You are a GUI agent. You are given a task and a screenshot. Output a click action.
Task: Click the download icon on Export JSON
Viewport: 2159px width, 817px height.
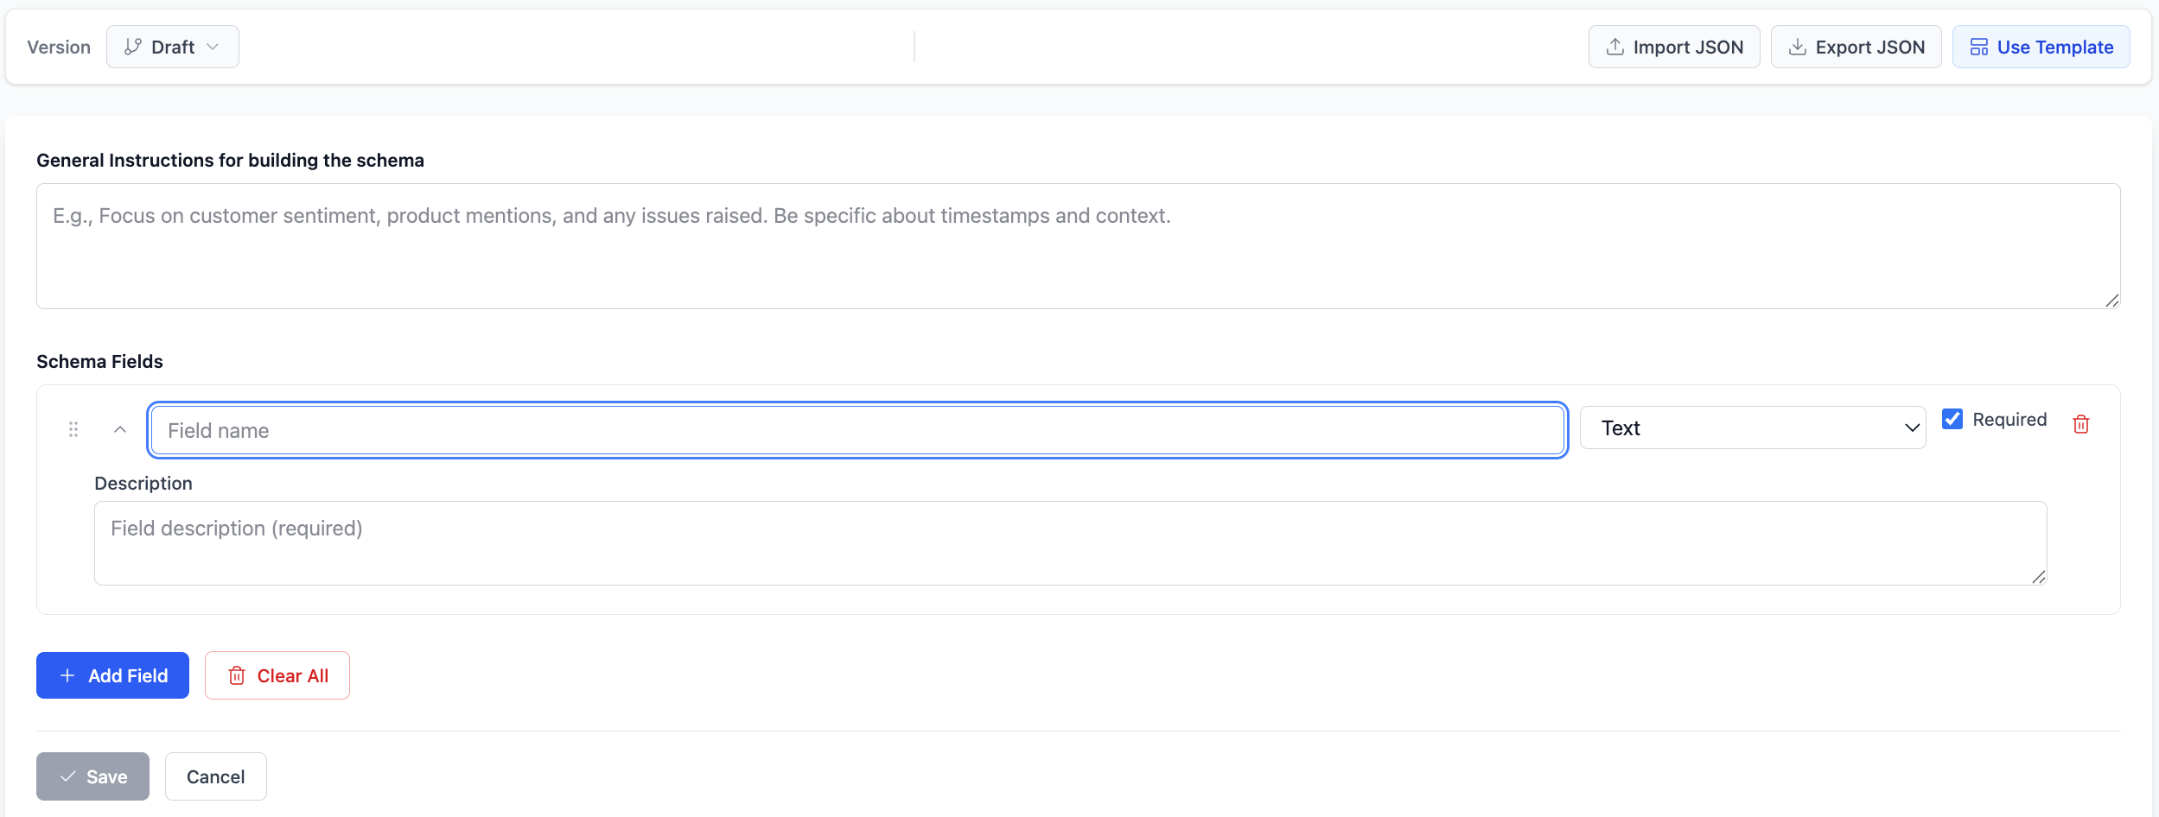pyautogui.click(x=1797, y=47)
